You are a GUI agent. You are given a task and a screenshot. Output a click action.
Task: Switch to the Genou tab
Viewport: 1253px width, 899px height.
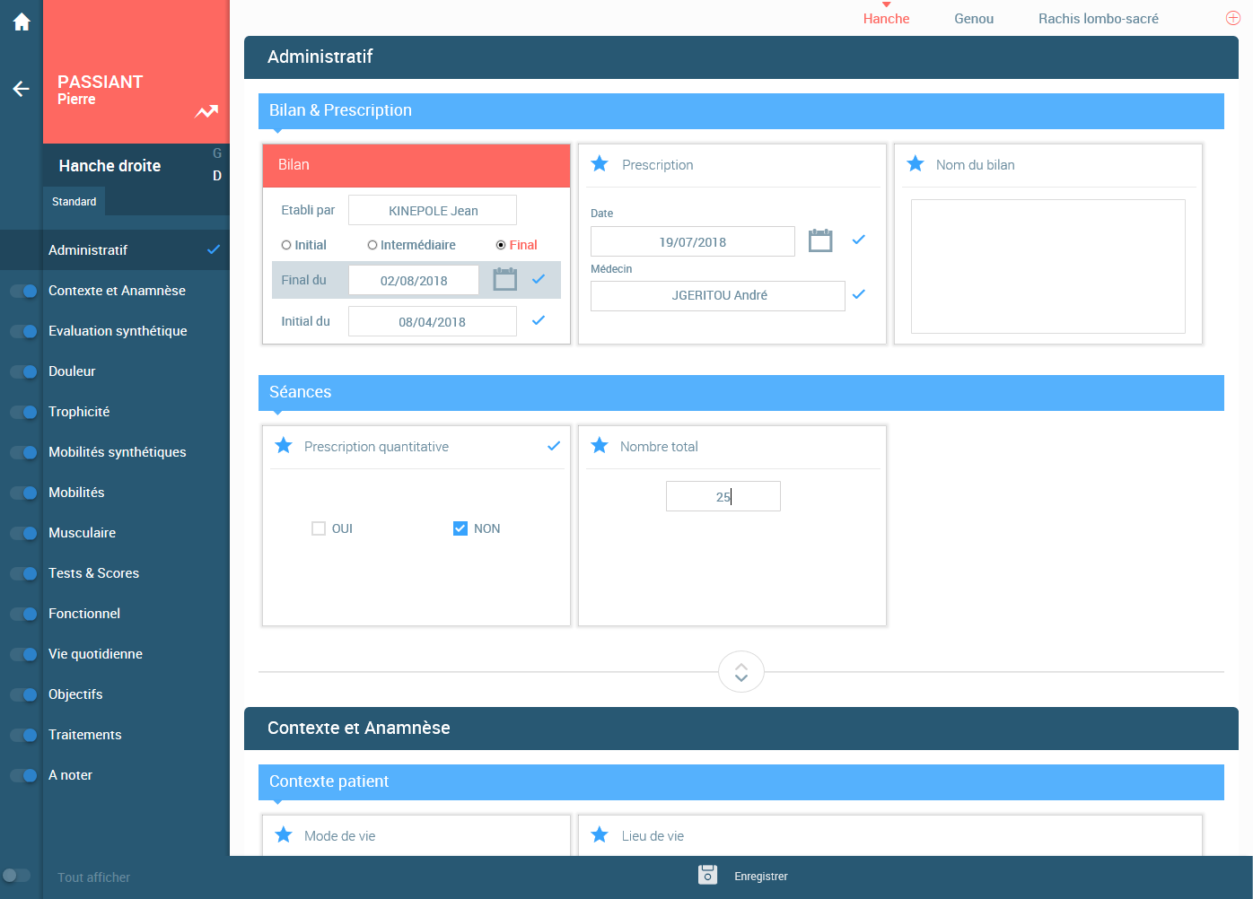[974, 19]
